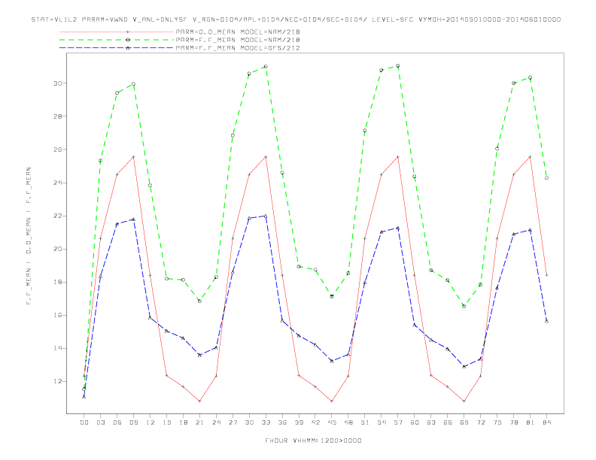Click x-axis forecast hour label 30

coord(249,422)
